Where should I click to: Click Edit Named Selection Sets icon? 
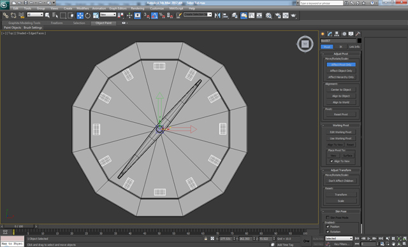178,15
